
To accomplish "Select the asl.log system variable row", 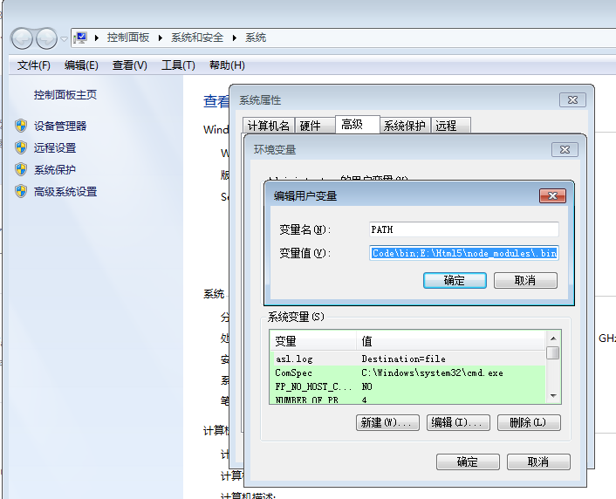I will [407, 359].
